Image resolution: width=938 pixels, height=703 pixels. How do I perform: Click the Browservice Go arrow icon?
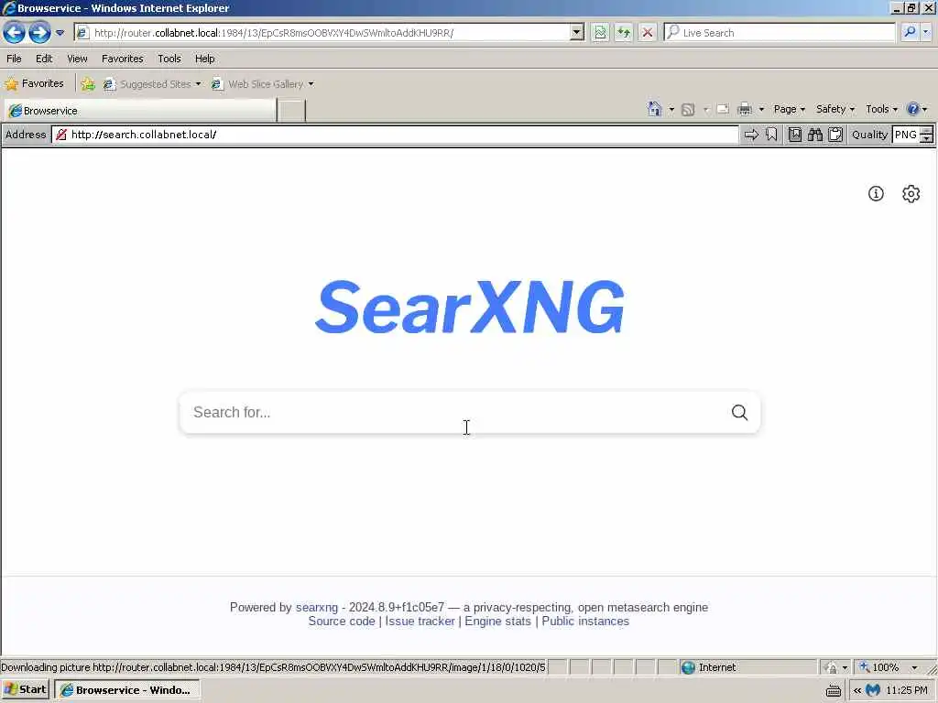tap(751, 135)
